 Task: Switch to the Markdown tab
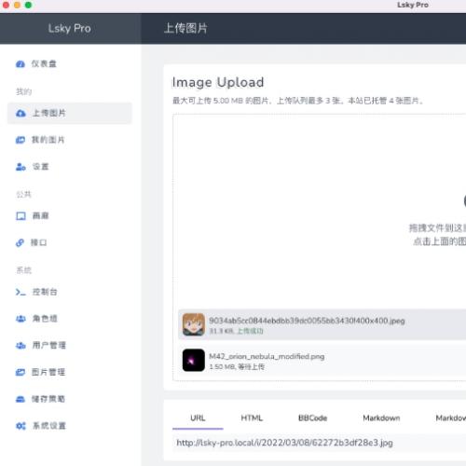click(x=381, y=418)
